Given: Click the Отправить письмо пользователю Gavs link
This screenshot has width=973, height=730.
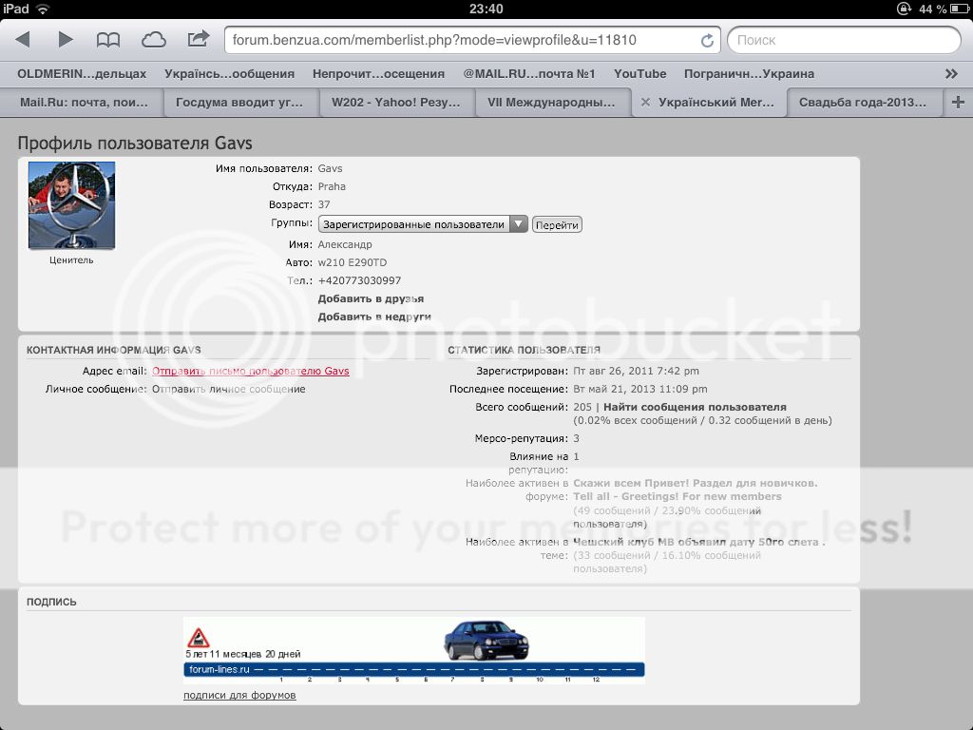Looking at the screenshot, I should (x=251, y=372).
